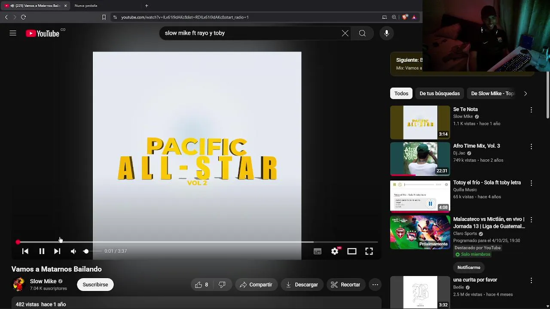
Task: Open una curita por favor title
Action: coord(475,280)
